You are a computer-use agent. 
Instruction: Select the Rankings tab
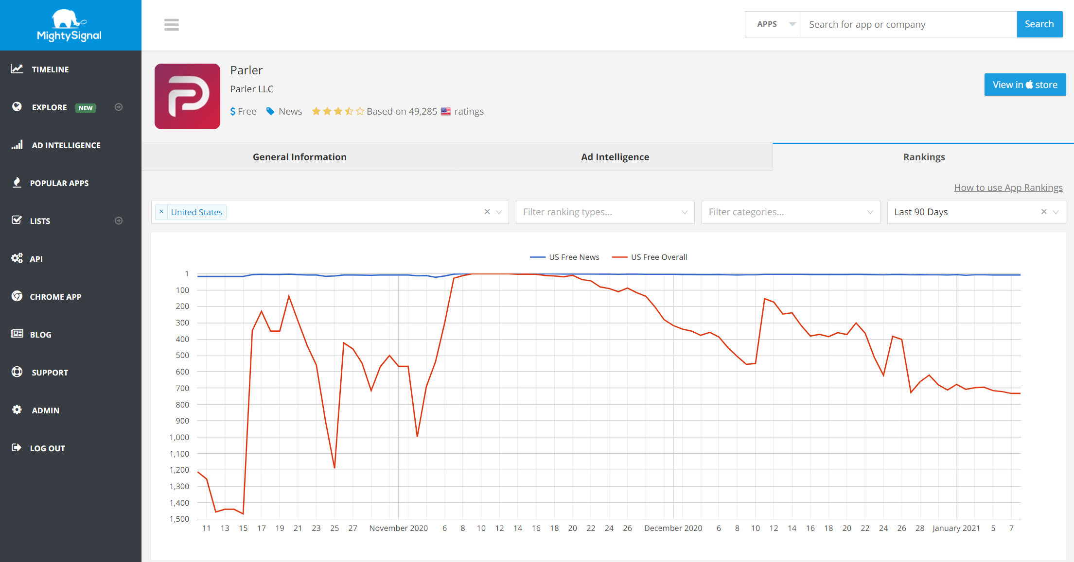(x=924, y=157)
